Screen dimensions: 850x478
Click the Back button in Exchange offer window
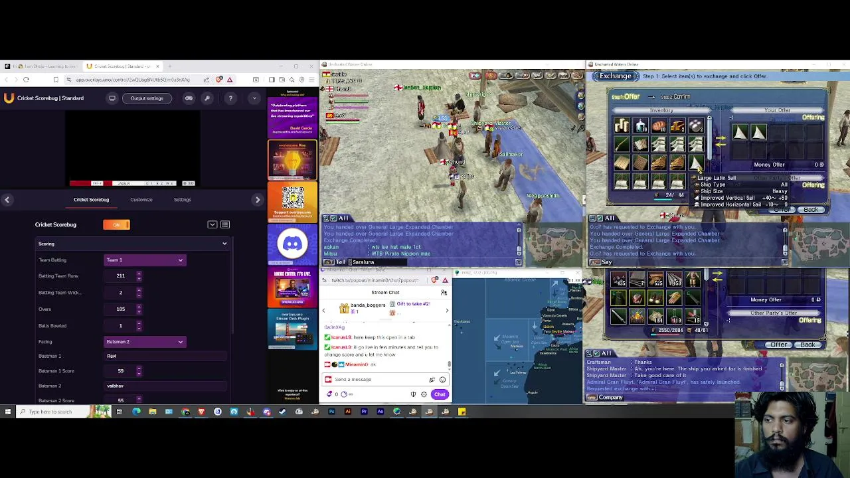pos(811,210)
